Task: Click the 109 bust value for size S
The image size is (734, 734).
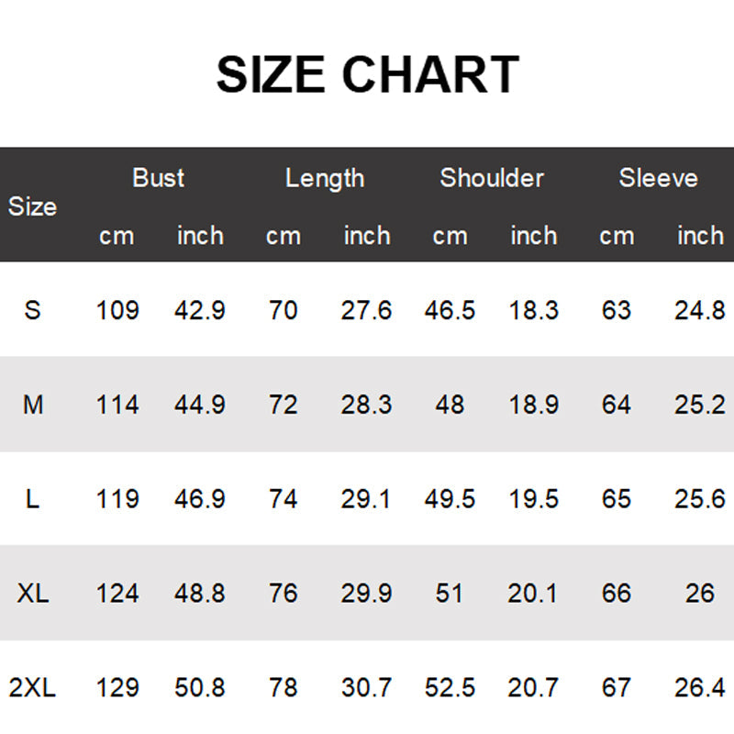Action: coord(117,310)
